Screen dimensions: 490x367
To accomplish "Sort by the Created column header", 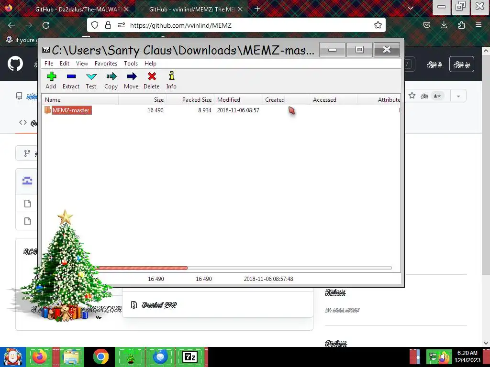I will (x=286, y=100).
